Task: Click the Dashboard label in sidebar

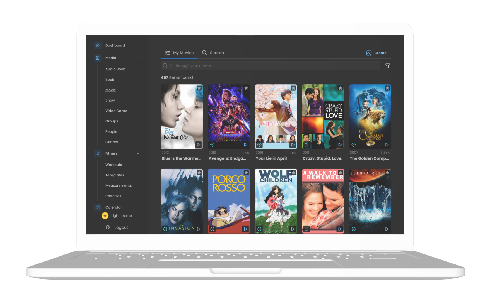Action: coord(115,45)
